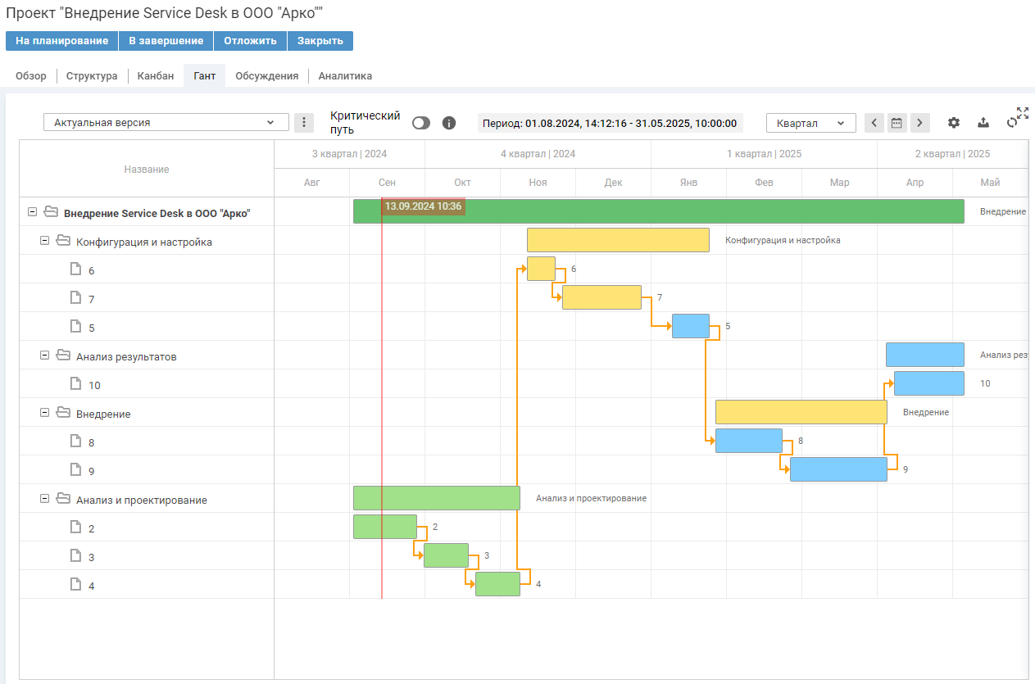
Task: Click the fullscreen expand icon
Action: [1023, 113]
